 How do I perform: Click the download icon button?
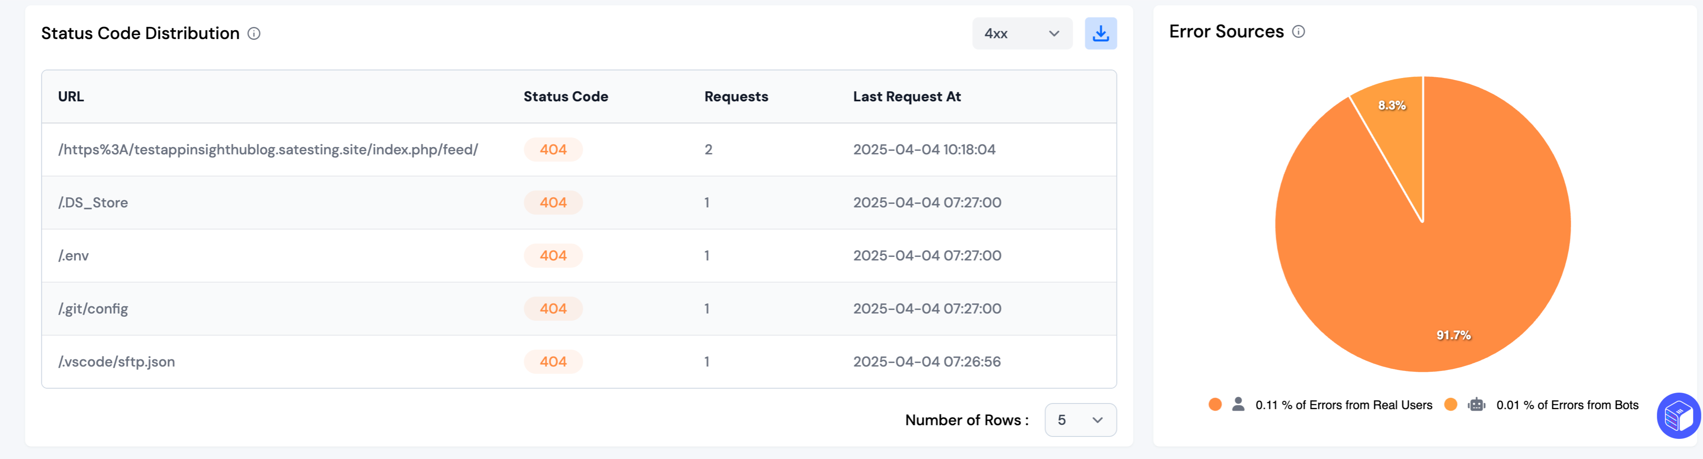click(1100, 34)
